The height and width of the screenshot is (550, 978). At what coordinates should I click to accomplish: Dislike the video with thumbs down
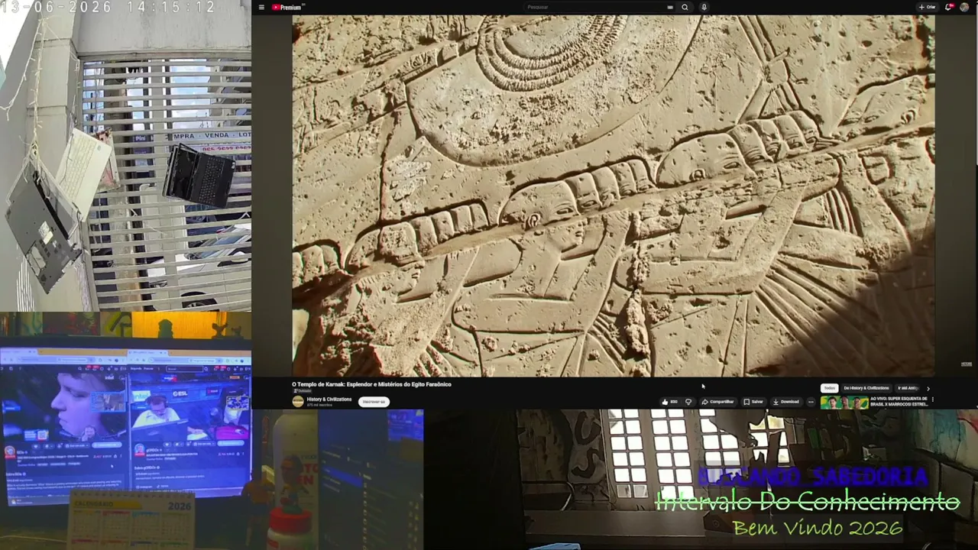coord(688,402)
